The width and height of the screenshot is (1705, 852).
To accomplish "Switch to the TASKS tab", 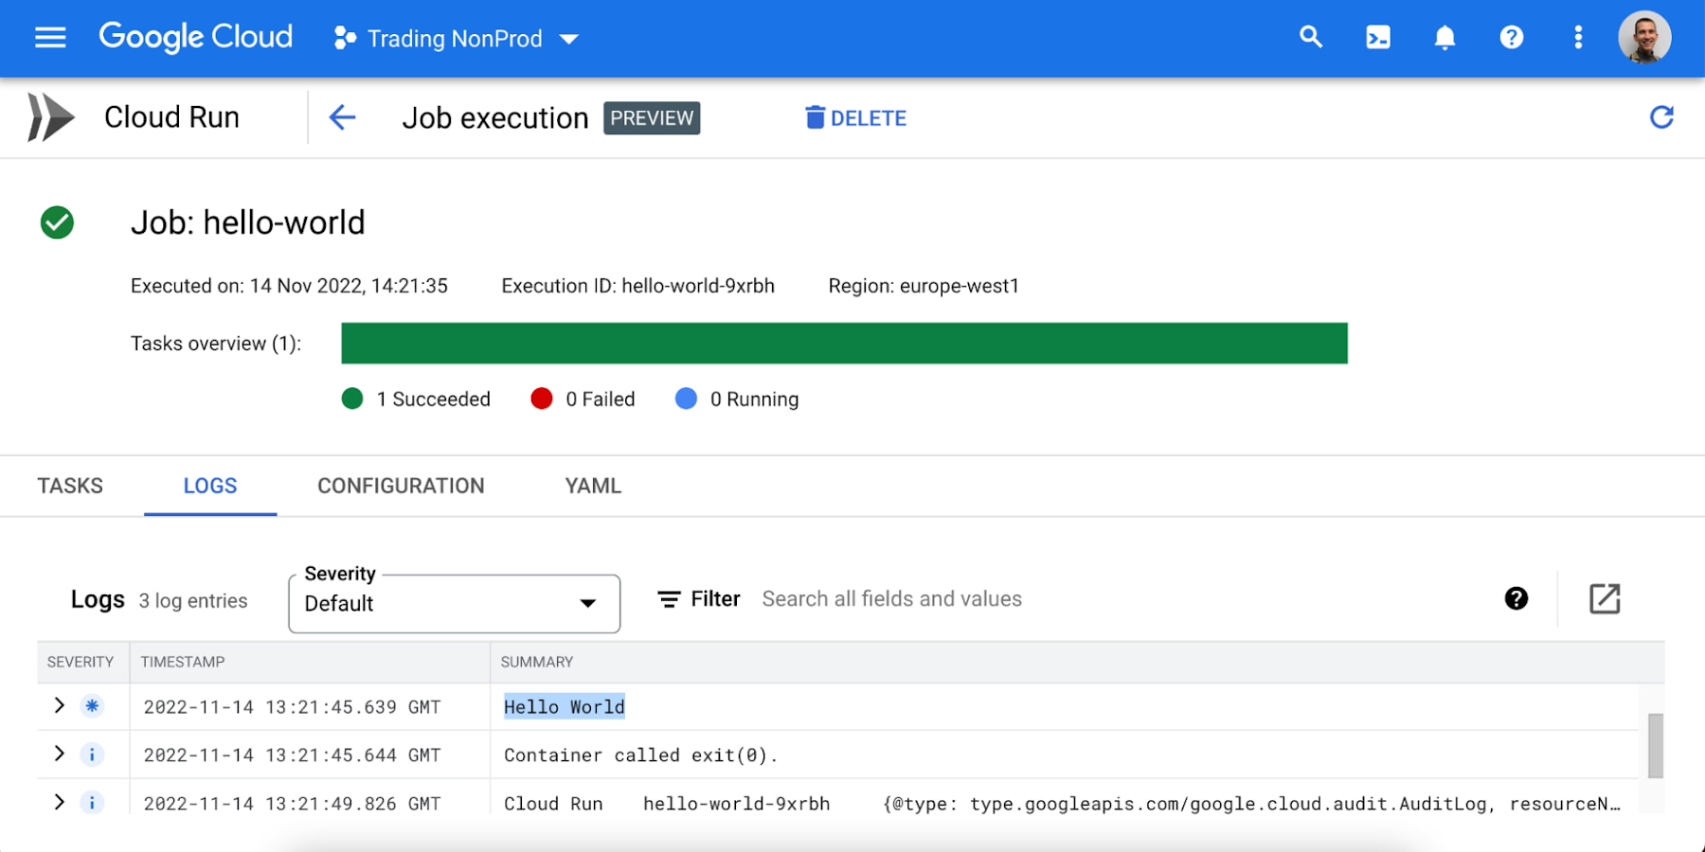I will click(70, 486).
